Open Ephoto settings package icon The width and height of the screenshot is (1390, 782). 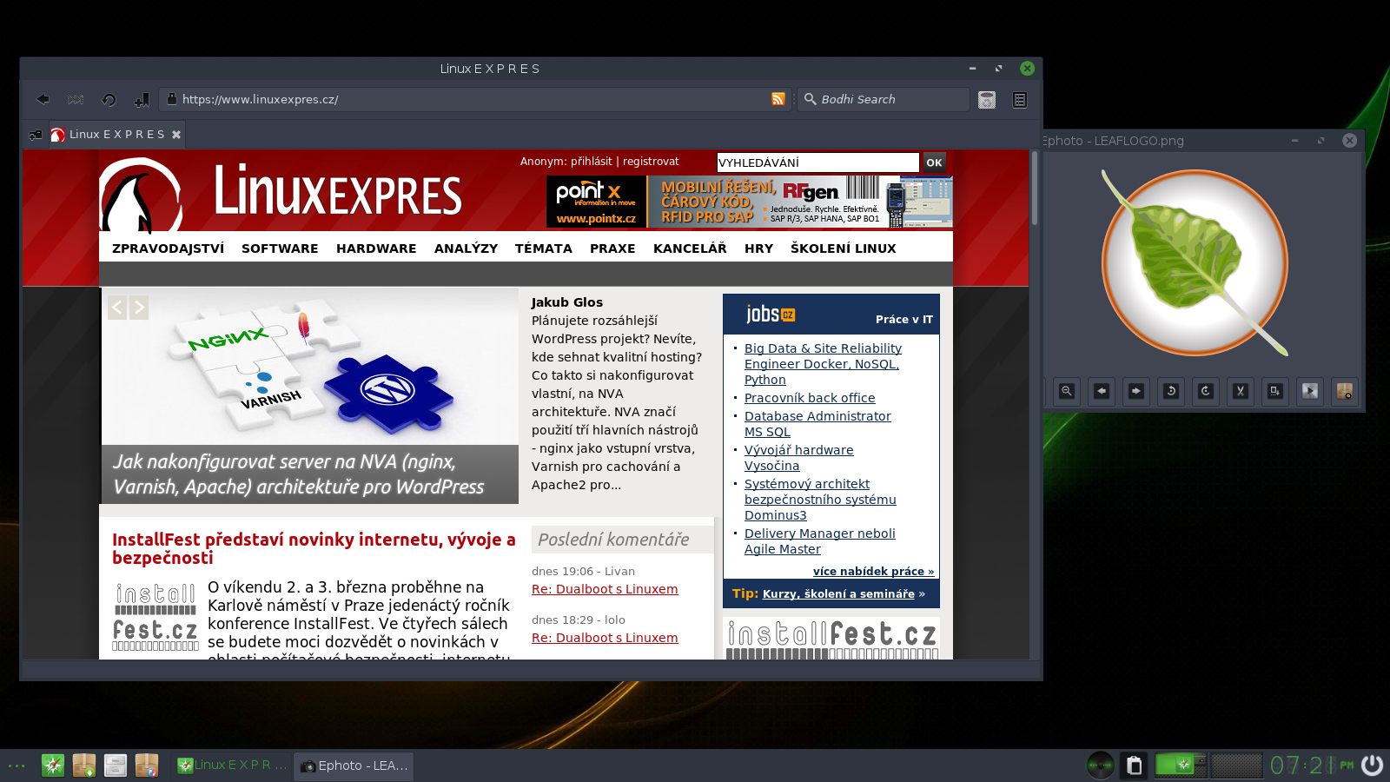click(x=1345, y=391)
